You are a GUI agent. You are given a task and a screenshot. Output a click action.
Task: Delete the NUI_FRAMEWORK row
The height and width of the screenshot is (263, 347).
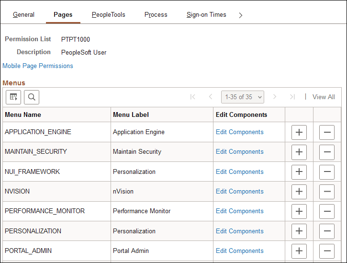pos(327,172)
